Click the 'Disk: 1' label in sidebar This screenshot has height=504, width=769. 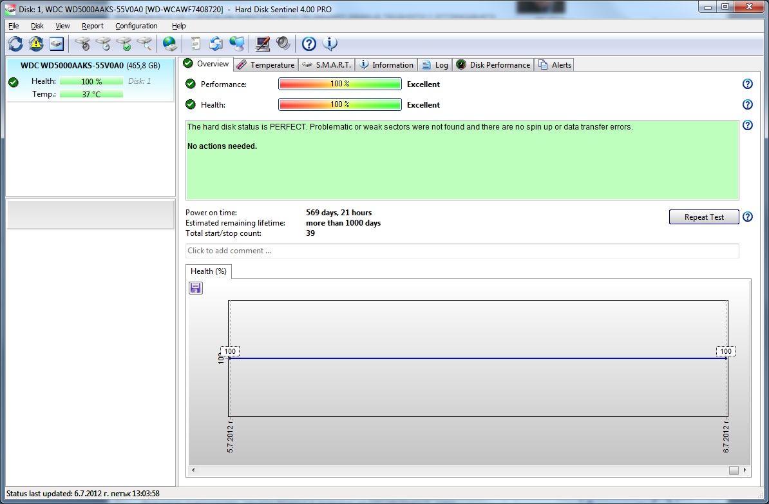click(x=139, y=81)
